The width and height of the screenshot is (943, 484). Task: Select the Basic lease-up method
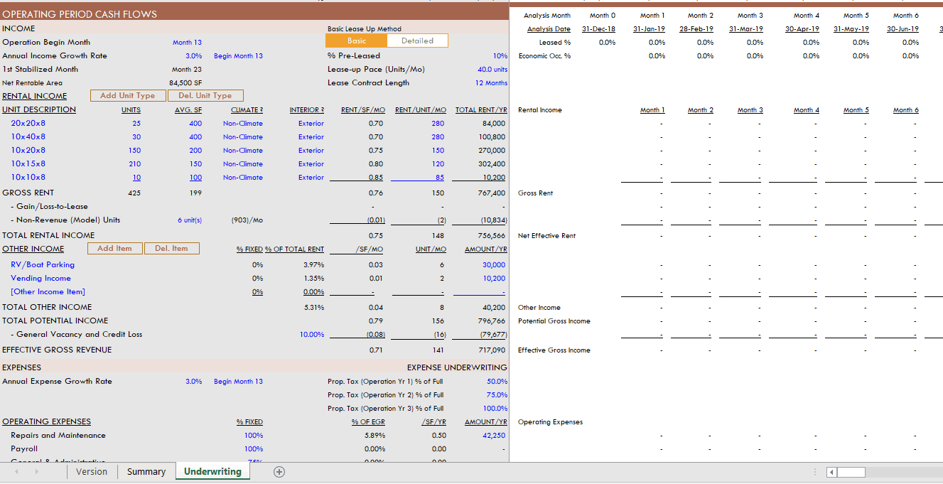pyautogui.click(x=357, y=41)
